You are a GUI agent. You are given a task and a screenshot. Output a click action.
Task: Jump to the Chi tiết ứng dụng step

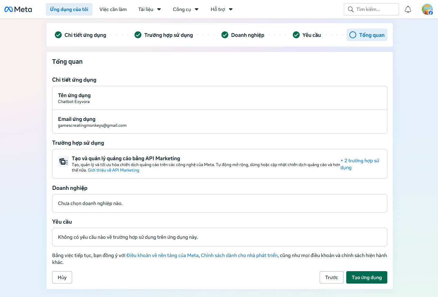tap(80, 35)
